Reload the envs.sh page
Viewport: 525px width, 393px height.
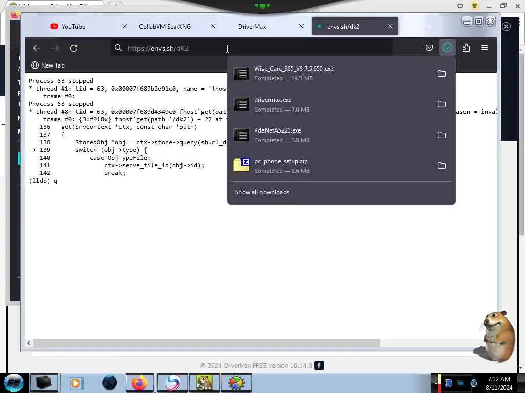[74, 48]
